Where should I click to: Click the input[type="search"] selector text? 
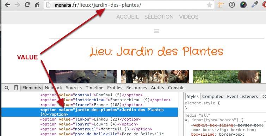pyautogui.click(x=216, y=120)
